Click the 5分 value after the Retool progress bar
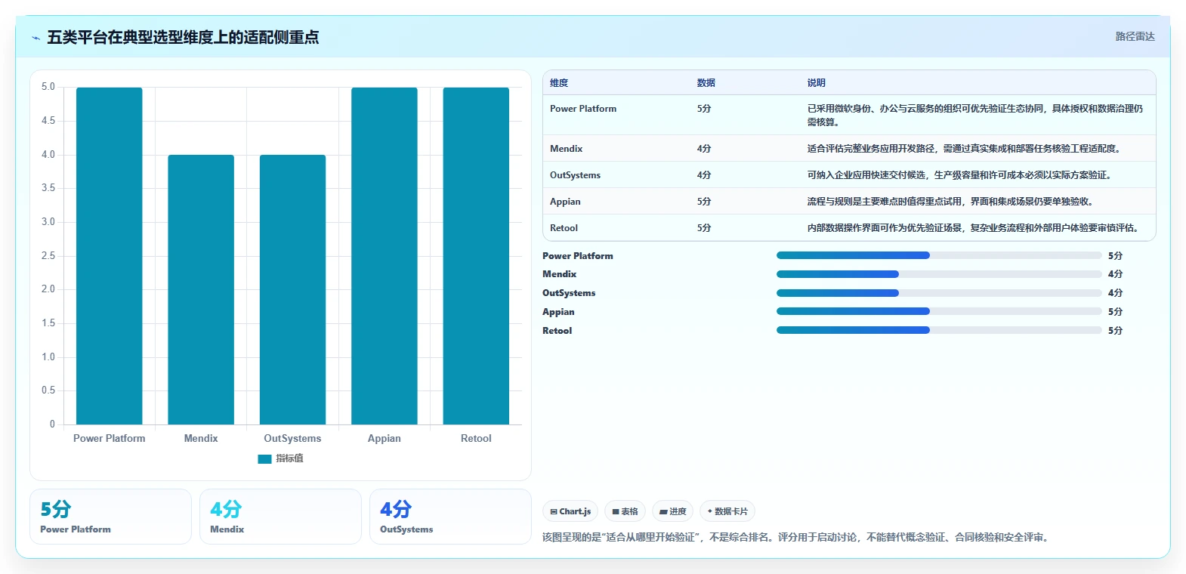The image size is (1186, 574). pyautogui.click(x=1115, y=331)
